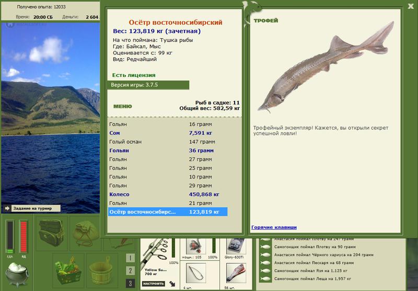Click fish icon beside Леща chat message
418x291 pixels.
265,279
